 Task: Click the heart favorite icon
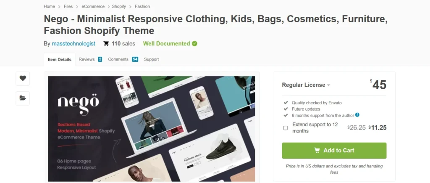pos(23,78)
